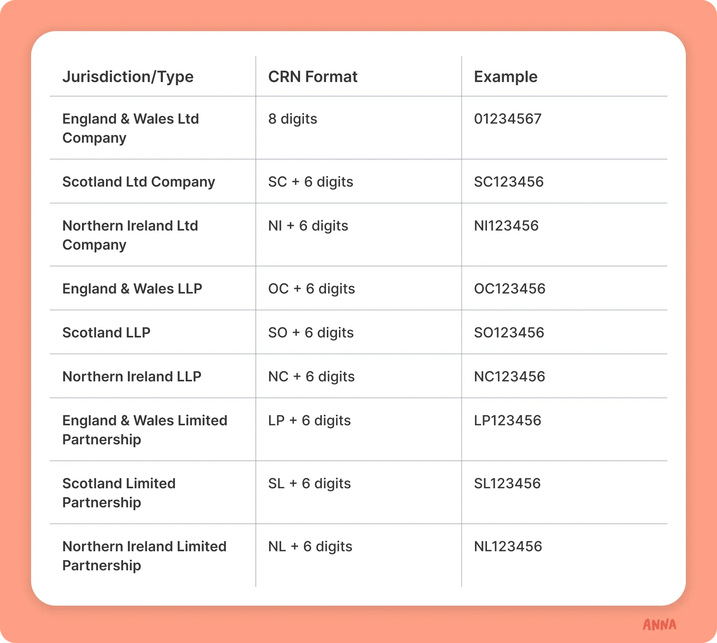Select the England & Wales Limited Partnership label

click(145, 430)
